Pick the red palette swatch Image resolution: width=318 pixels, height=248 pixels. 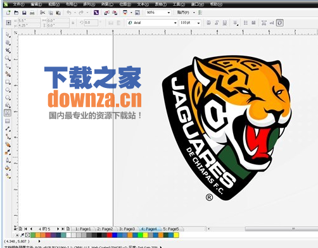coord(110,235)
